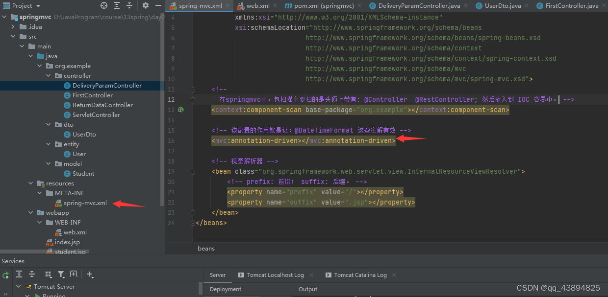This screenshot has width=608, height=297.
Task: Select UserDto class in the project tree
Action: pyautogui.click(x=84, y=135)
